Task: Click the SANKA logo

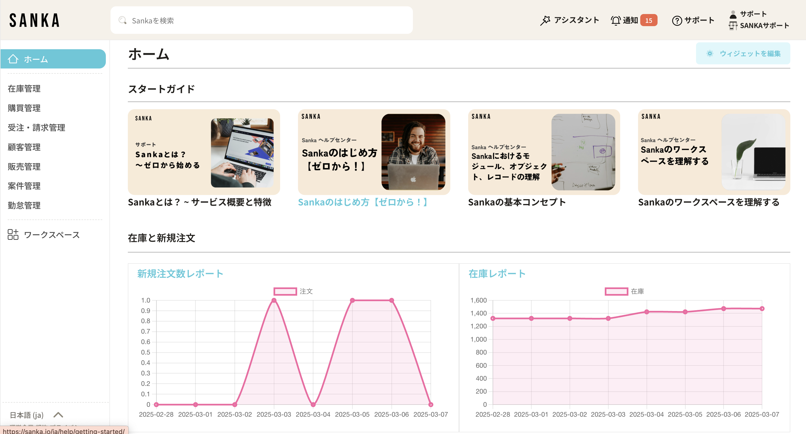Action: point(34,20)
